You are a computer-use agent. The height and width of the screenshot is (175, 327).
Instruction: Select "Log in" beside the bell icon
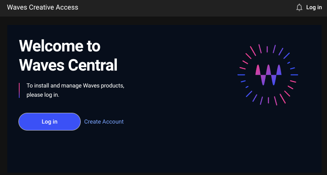coord(314,7)
